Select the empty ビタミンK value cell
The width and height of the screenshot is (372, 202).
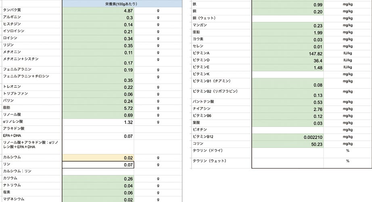pyautogui.click(x=288, y=74)
